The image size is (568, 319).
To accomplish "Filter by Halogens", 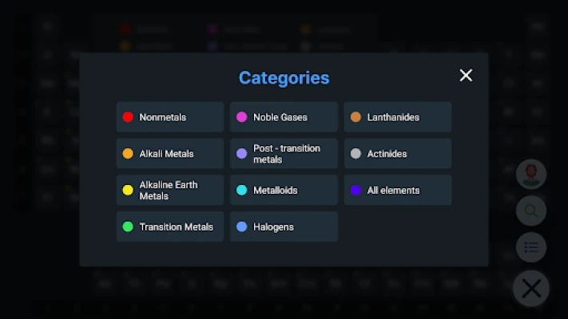I will [x=284, y=227].
